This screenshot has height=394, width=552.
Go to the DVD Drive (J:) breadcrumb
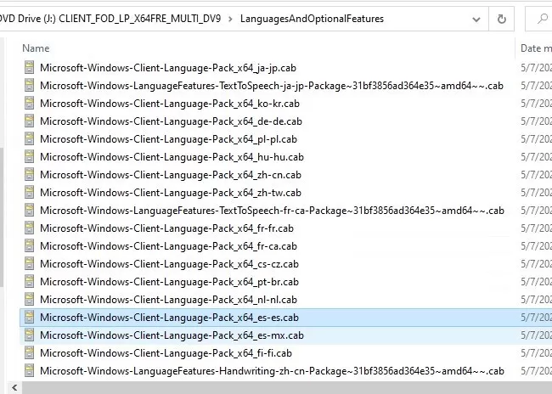pyautogui.click(x=110, y=19)
